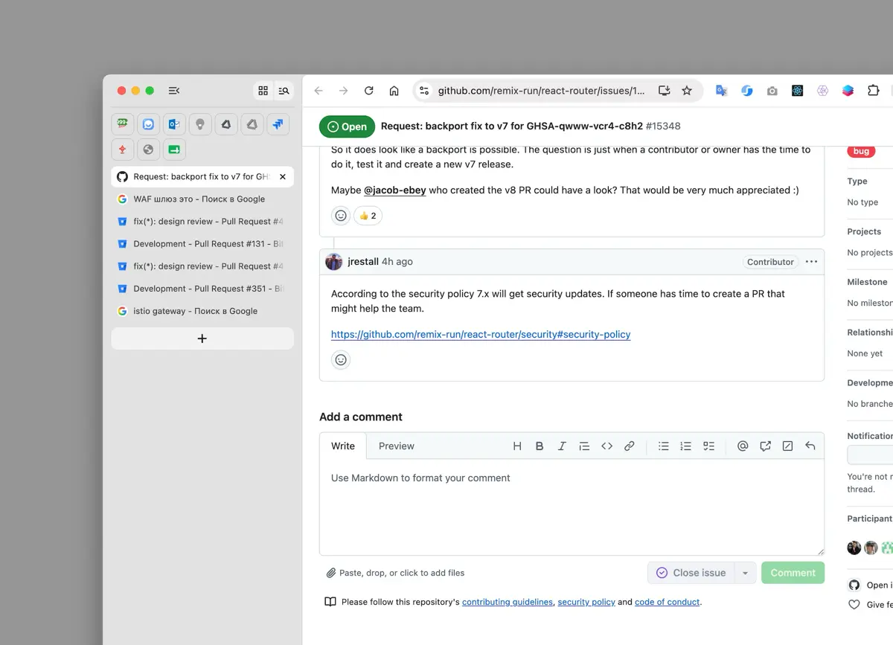Click the Close issue button
The image size is (893, 645).
tap(691, 573)
